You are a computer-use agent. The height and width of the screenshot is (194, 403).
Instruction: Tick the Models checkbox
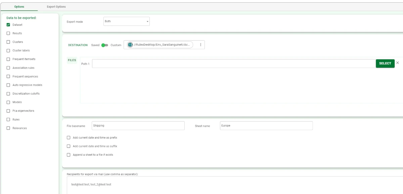pyautogui.click(x=8, y=102)
